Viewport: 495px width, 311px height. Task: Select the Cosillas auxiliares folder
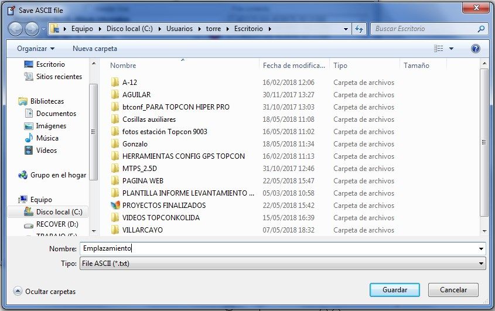click(149, 119)
